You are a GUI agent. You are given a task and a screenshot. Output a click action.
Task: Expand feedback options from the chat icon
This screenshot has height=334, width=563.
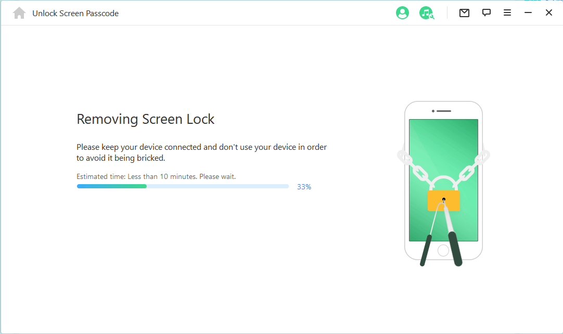pyautogui.click(x=486, y=12)
